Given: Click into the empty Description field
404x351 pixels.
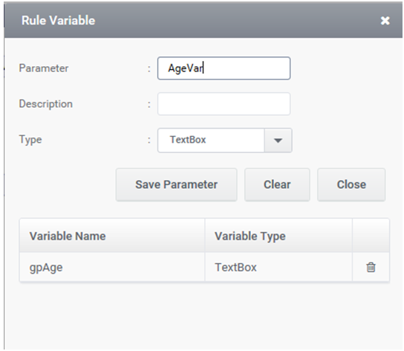Looking at the screenshot, I should point(224,104).
